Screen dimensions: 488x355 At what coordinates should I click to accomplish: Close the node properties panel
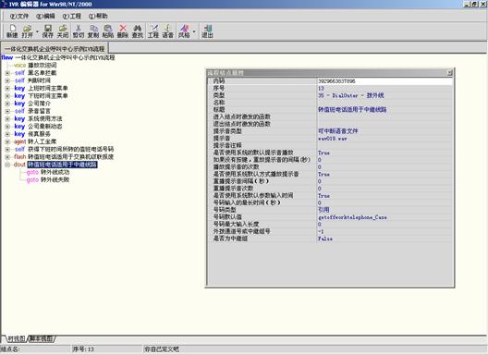(x=449, y=72)
